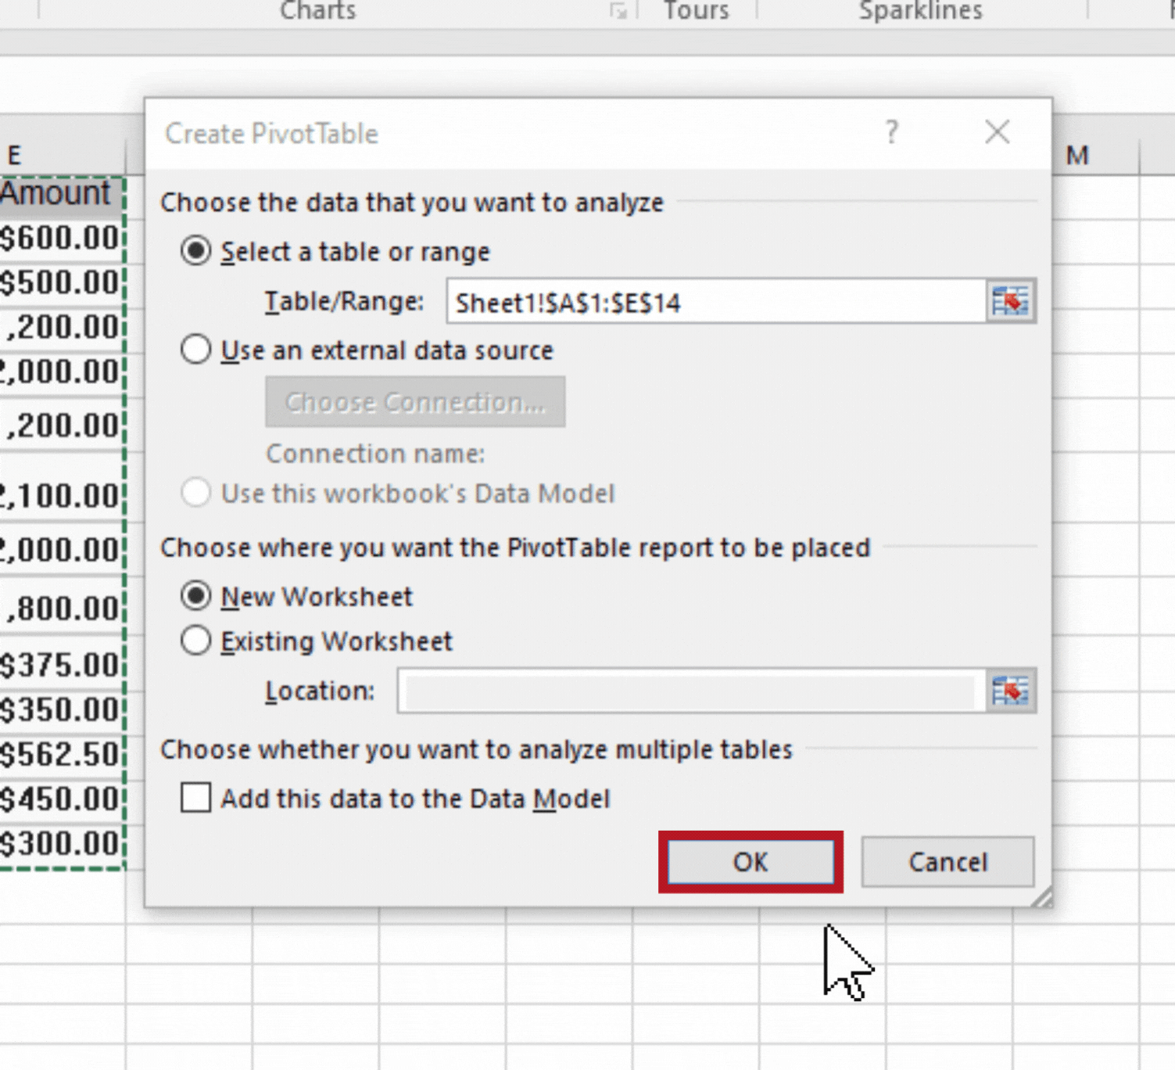Select the 'Select a table or range' option
Viewport: 1175px width, 1070px height.
click(x=196, y=251)
